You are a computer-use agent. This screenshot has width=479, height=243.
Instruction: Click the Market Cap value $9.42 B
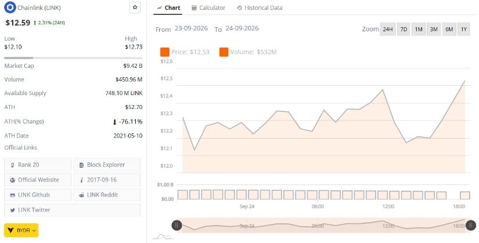pyautogui.click(x=133, y=66)
